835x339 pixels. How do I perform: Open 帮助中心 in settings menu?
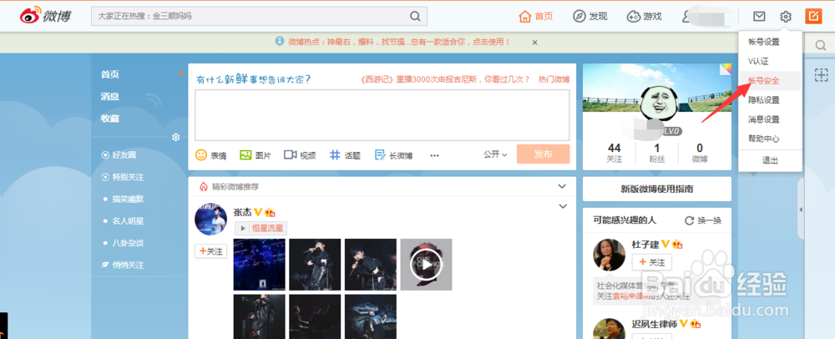coord(764,139)
